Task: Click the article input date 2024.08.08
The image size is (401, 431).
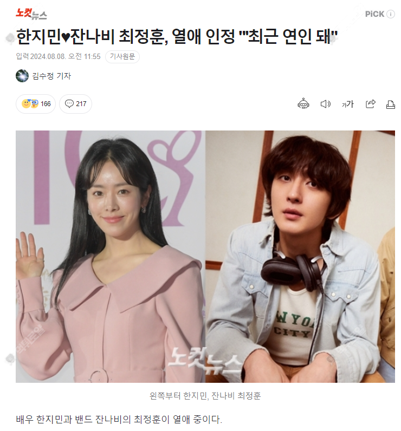Action: (48, 57)
